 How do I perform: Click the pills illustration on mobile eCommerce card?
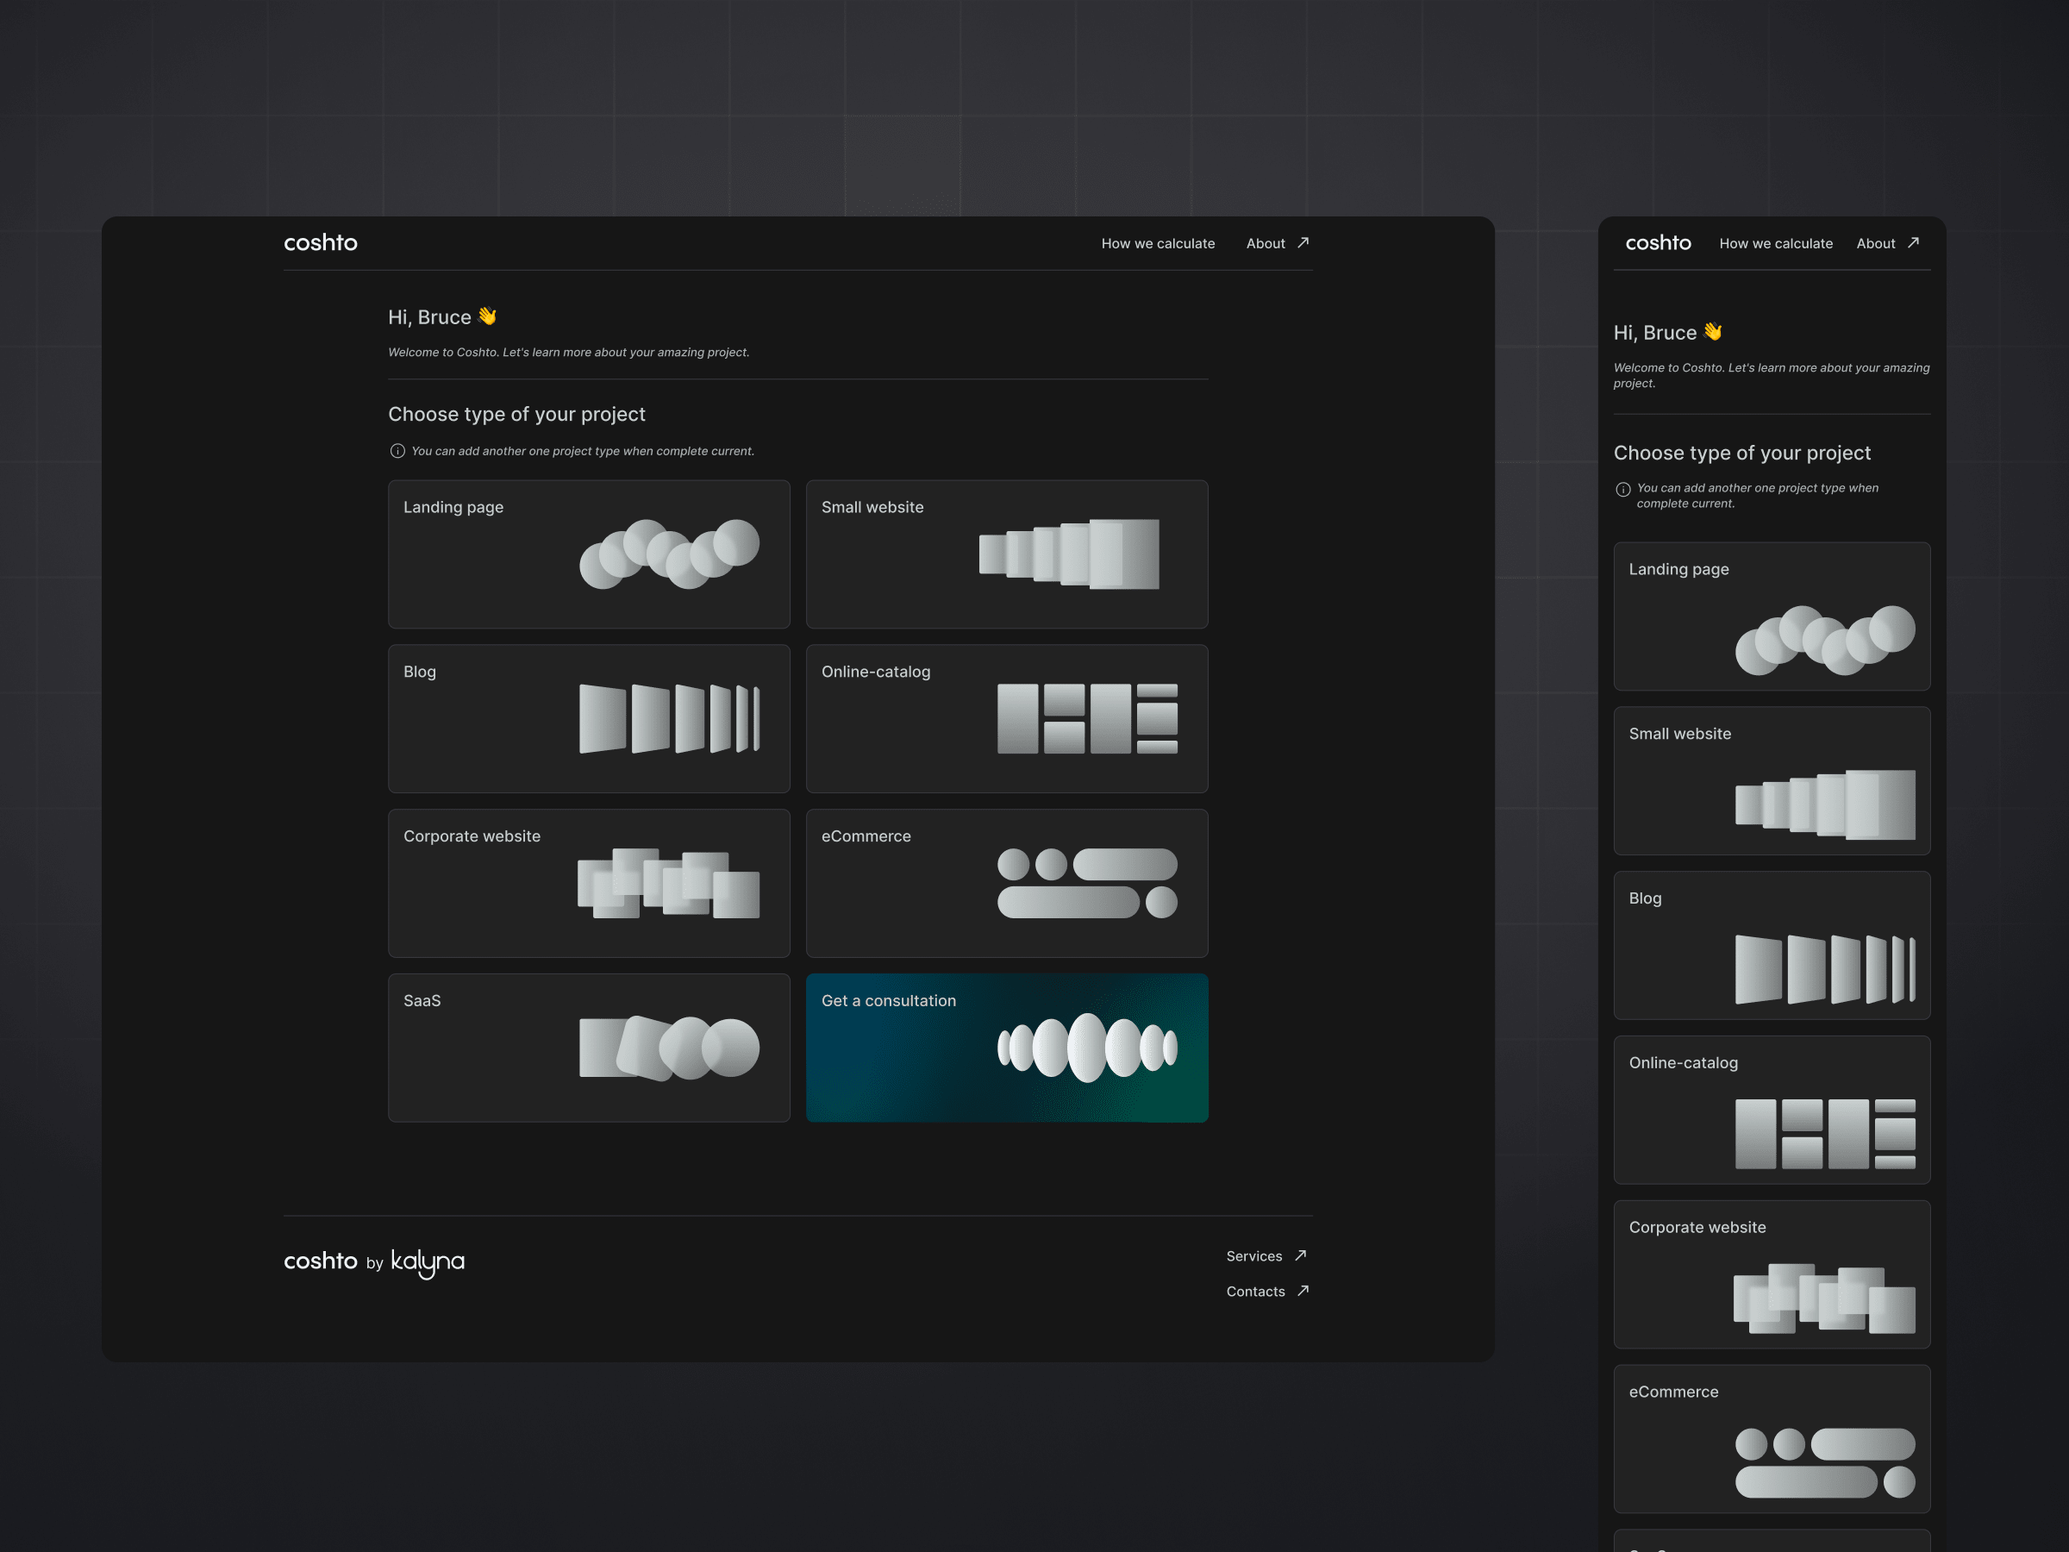[1826, 1463]
